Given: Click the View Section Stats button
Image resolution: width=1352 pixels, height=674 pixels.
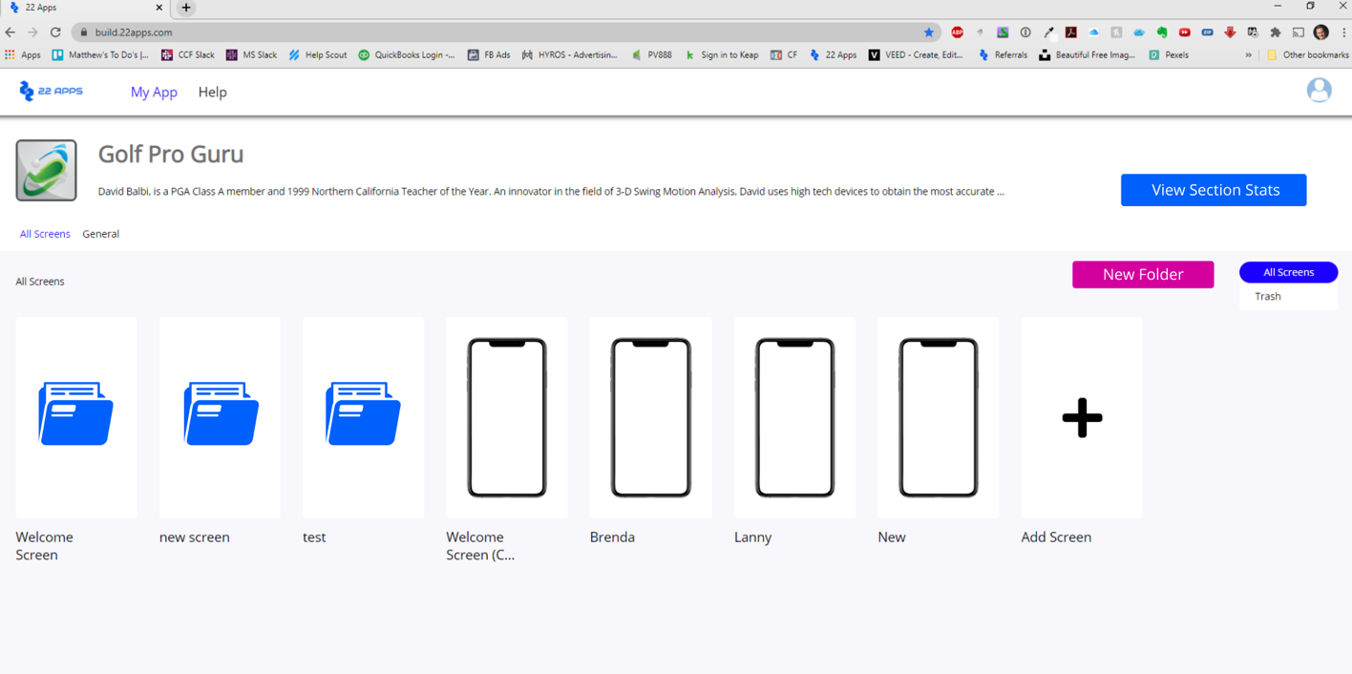Looking at the screenshot, I should (x=1214, y=190).
